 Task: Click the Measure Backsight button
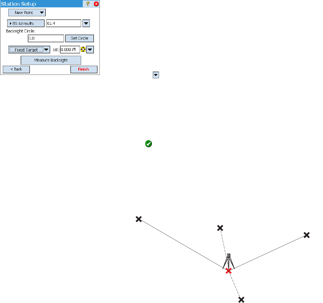click(51, 60)
